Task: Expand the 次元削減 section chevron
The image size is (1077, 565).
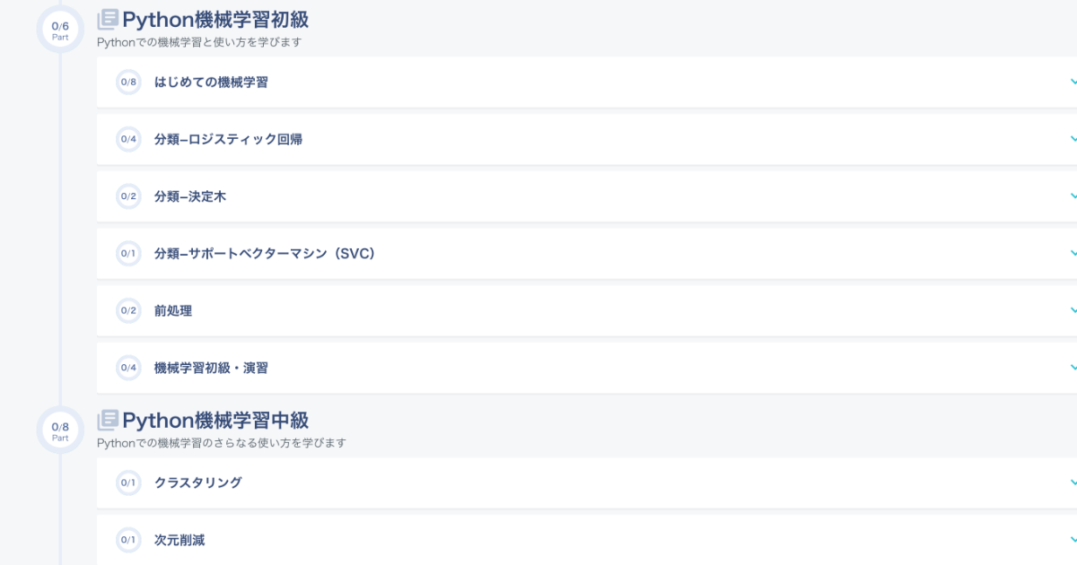Action: point(1073,540)
